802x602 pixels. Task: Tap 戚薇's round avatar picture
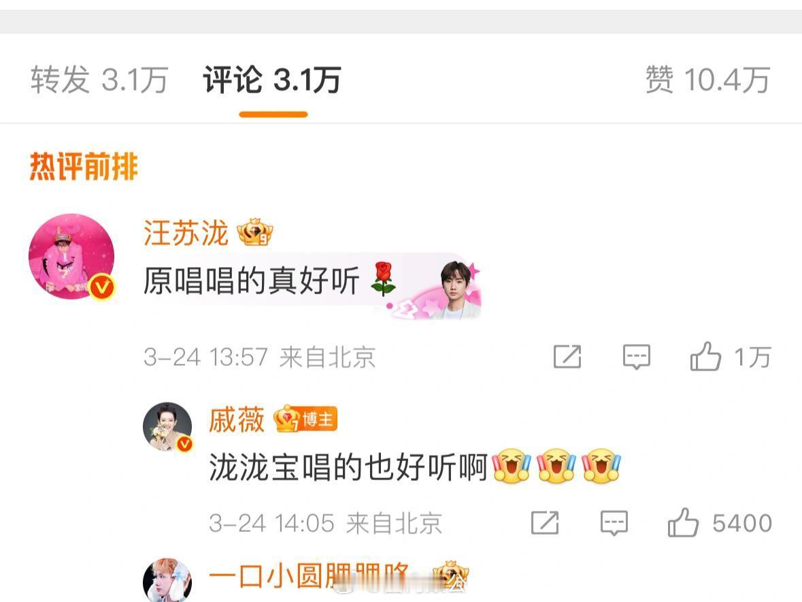coord(167,426)
